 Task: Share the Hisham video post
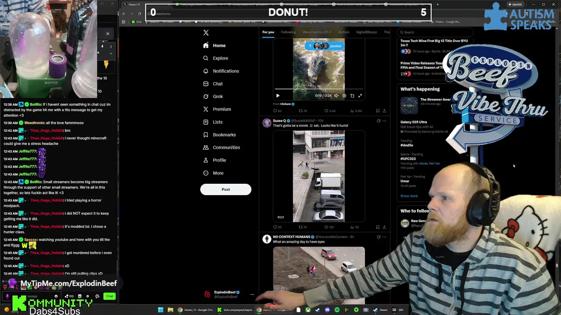pyautogui.click(x=384, y=111)
